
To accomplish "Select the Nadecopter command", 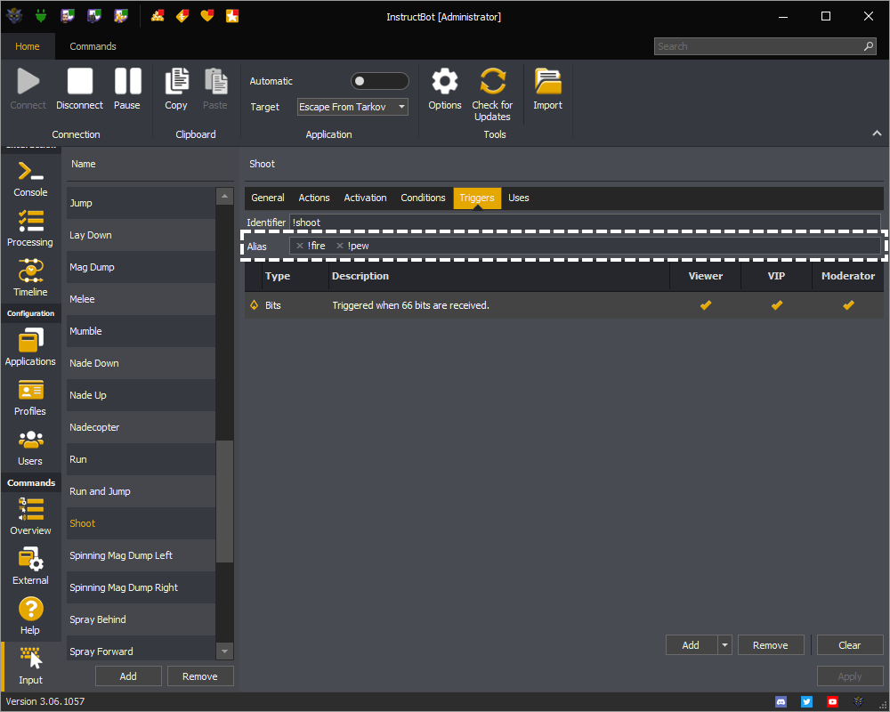I will tap(141, 427).
